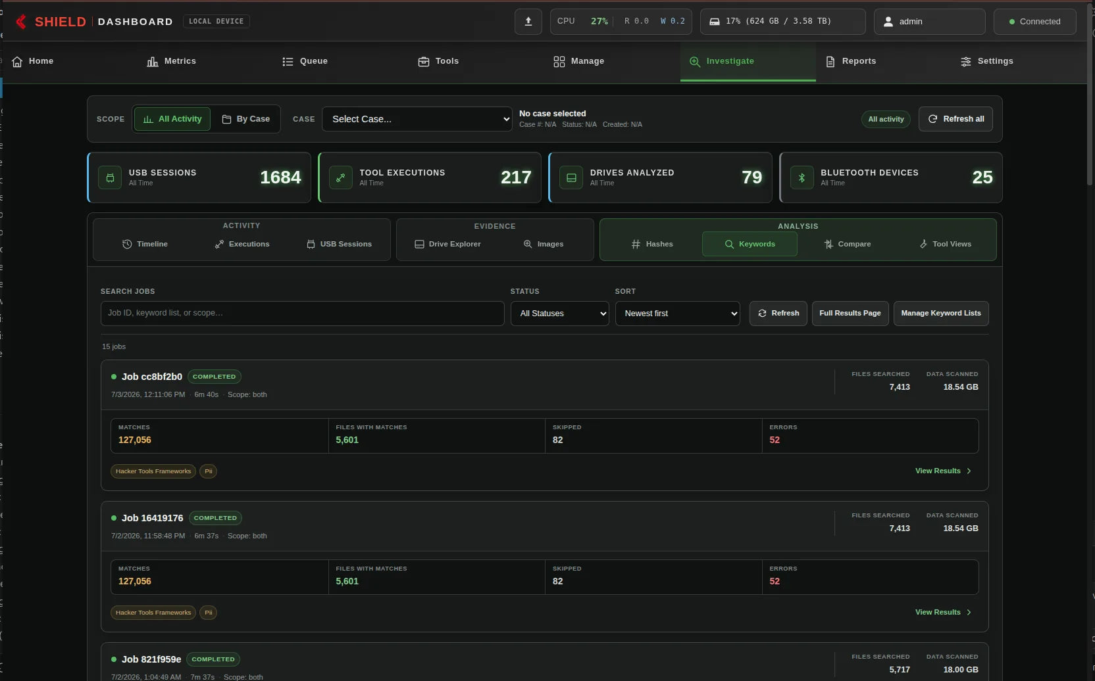
Task: Click the upload arrow icon button
Action: [x=528, y=22]
